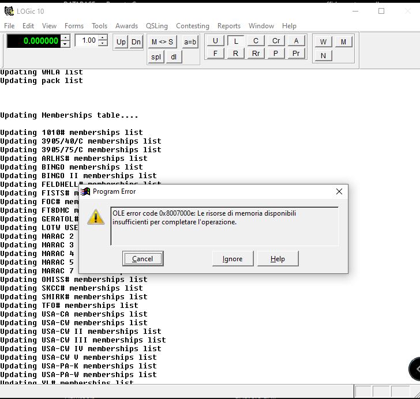Screen dimensions: 420x399
Task: Select Rr mode button
Action: tap(256, 53)
